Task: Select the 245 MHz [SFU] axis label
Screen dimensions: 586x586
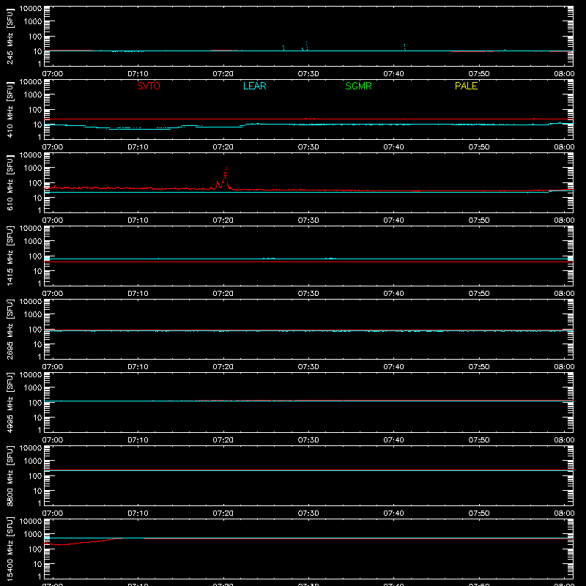Action: [x=10, y=36]
